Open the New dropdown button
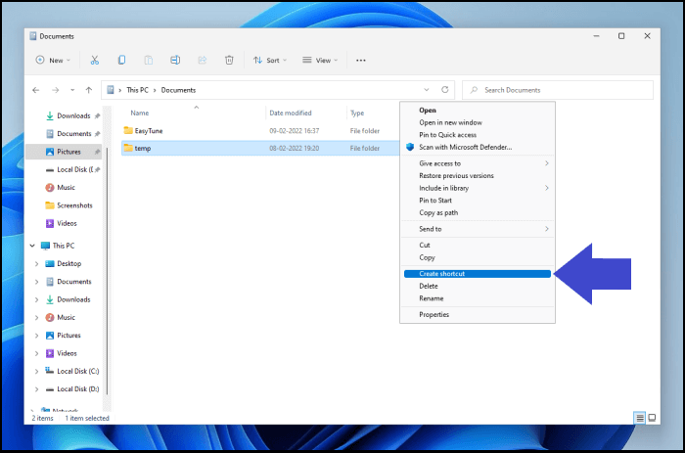Screen dimensions: 685x453 point(50,60)
